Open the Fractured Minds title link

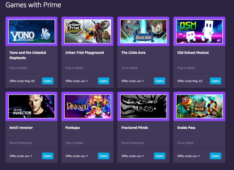[135, 128]
